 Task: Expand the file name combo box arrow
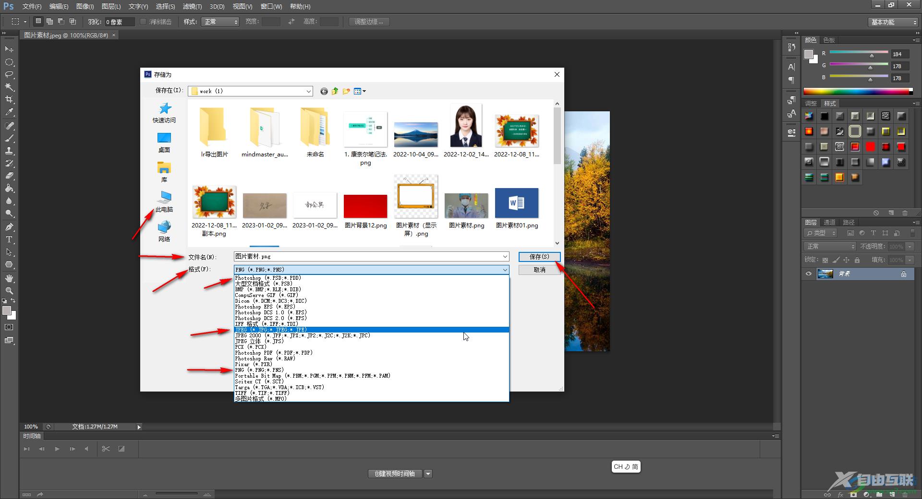pos(505,257)
